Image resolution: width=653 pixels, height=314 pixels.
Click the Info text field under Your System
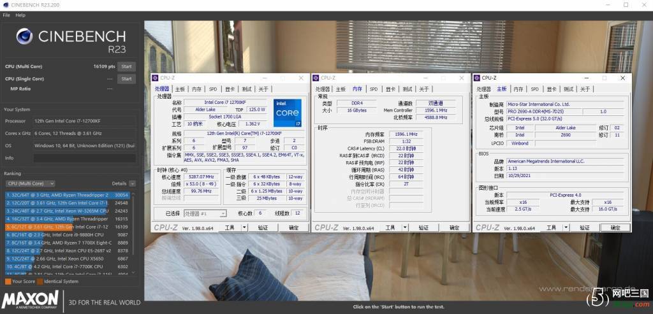point(85,158)
